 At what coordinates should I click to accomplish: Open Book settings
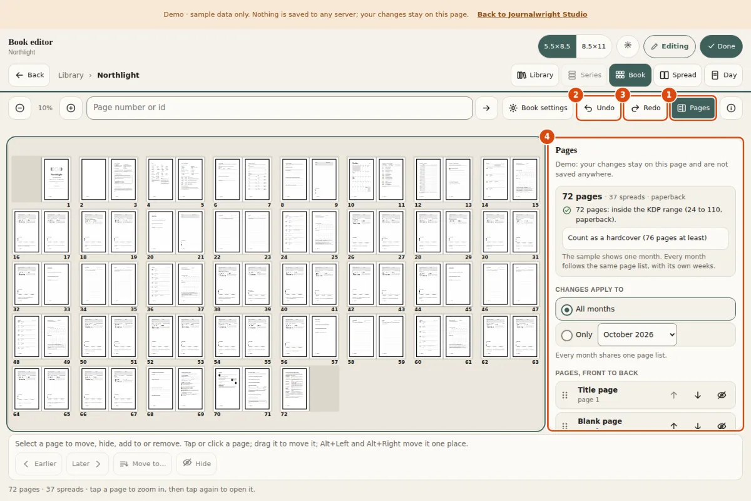pos(538,108)
